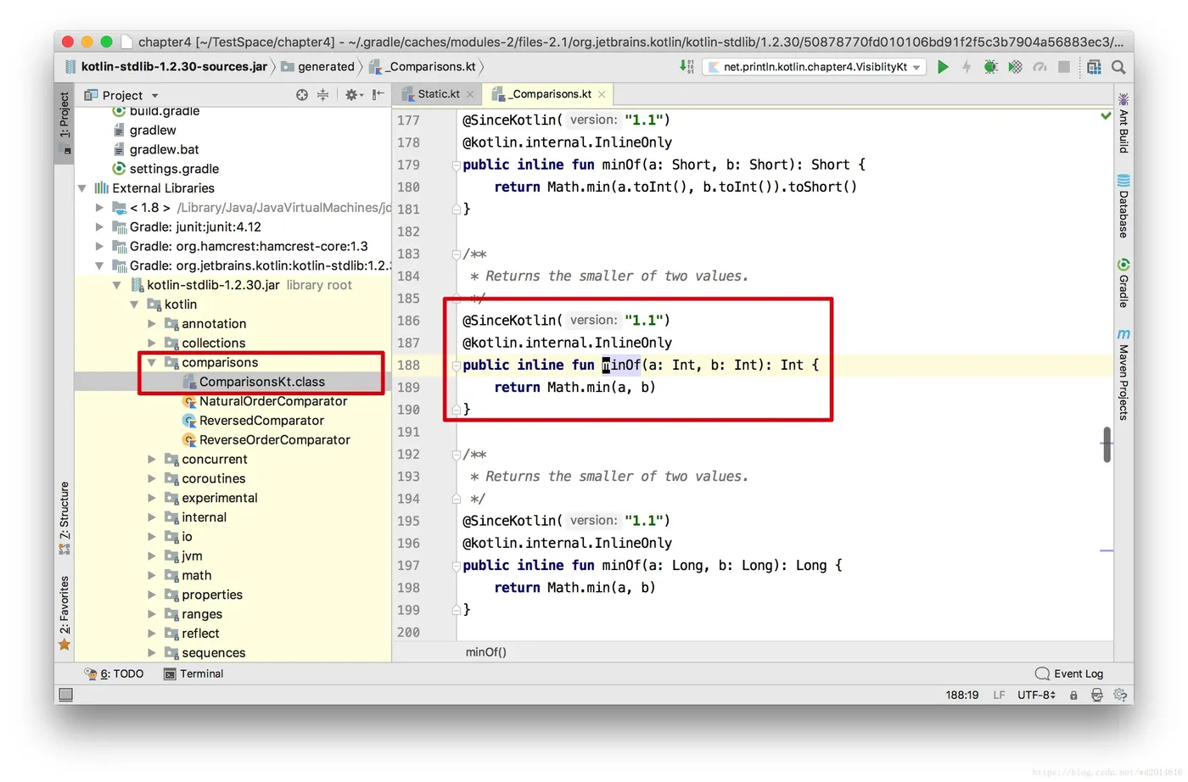Open Search Everywhere magnifier
The height and width of the screenshot is (782, 1188).
click(x=1118, y=66)
